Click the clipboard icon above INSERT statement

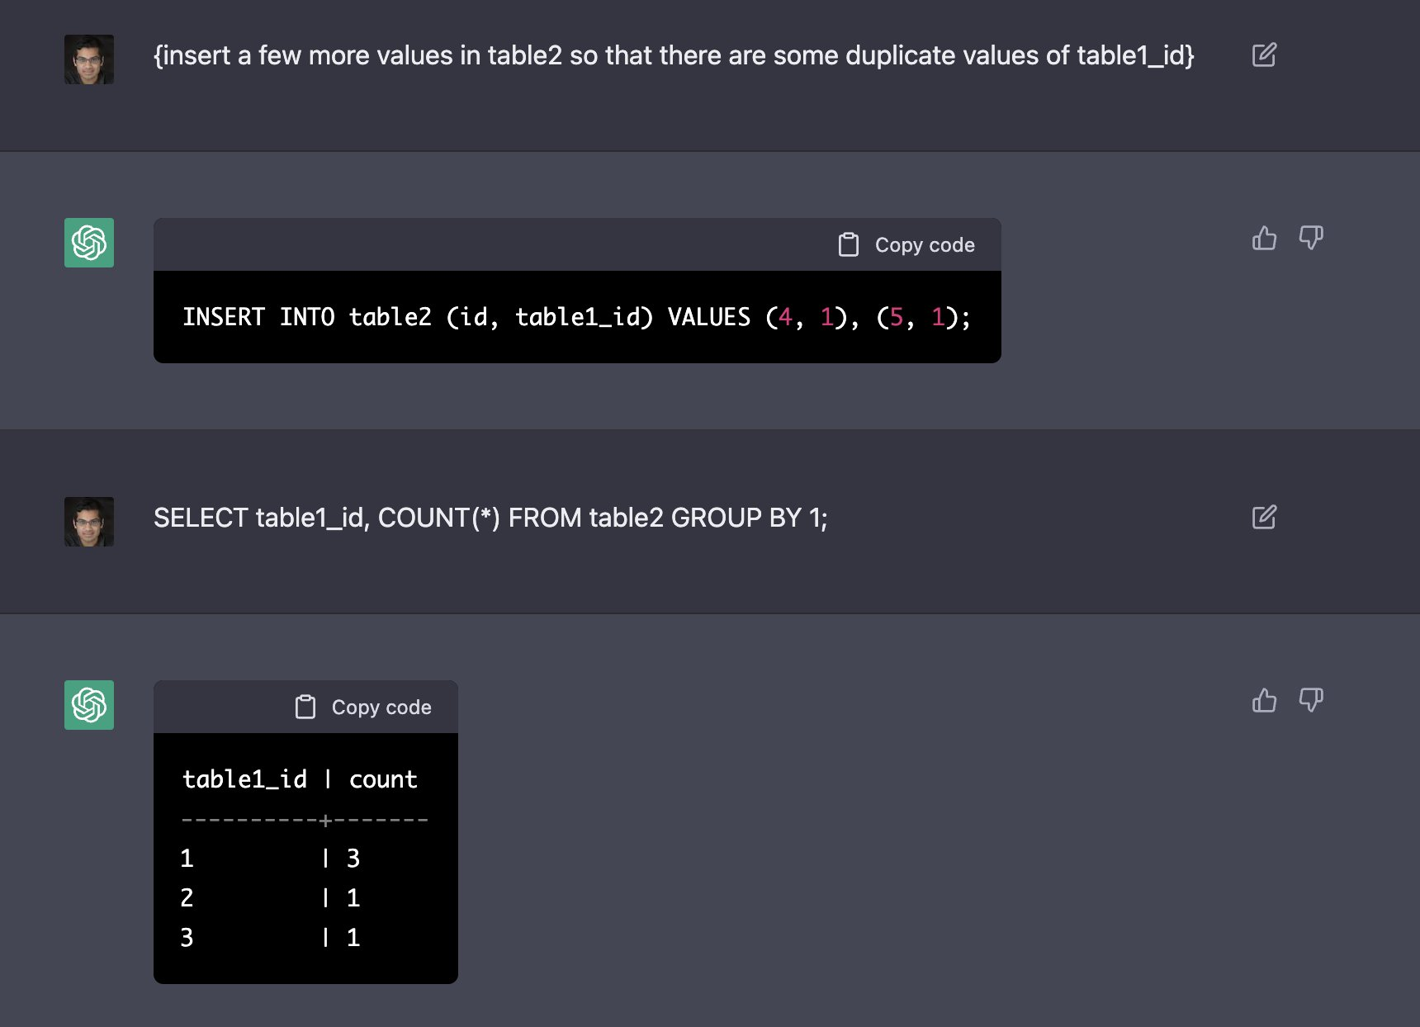(x=849, y=245)
